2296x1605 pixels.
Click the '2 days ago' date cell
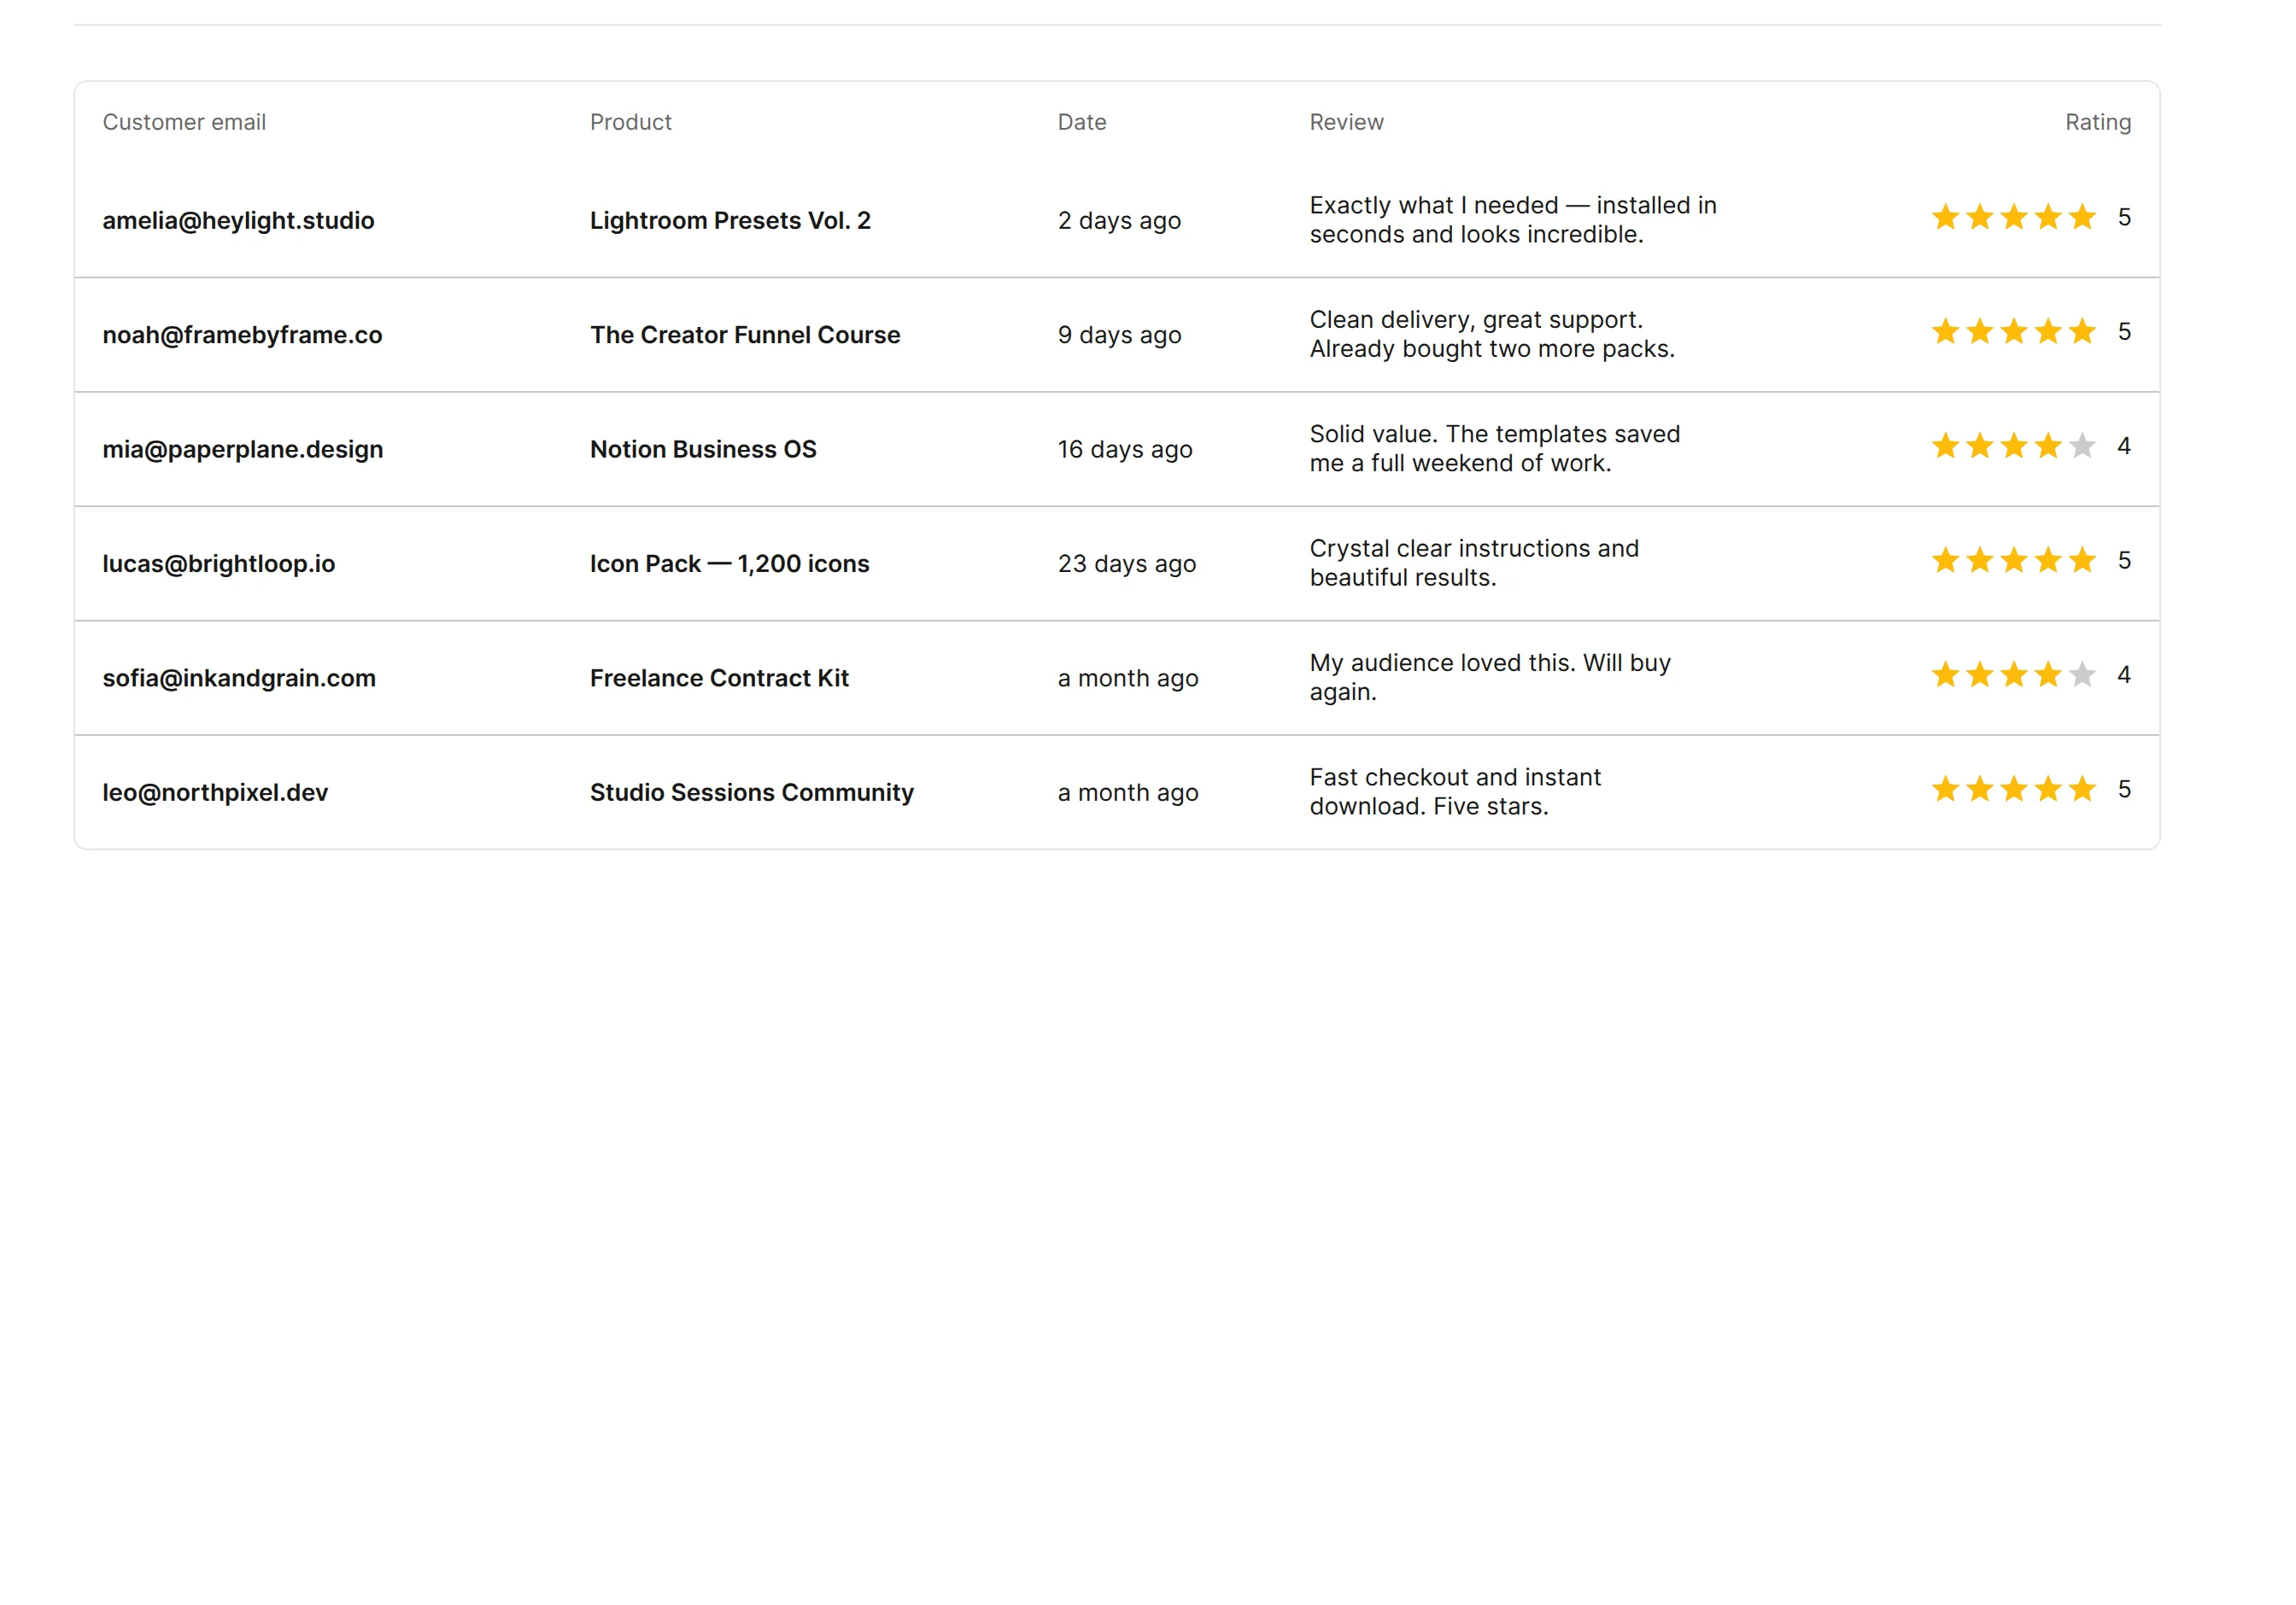[x=1119, y=221]
